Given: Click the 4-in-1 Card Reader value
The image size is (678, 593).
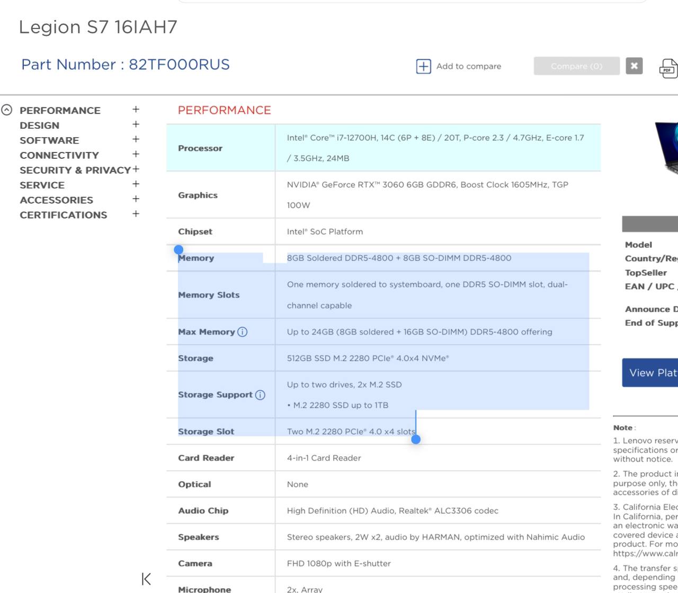Looking at the screenshot, I should [x=324, y=459].
